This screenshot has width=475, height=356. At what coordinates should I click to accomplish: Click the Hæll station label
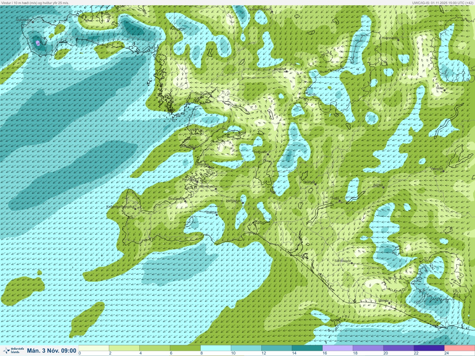point(336,199)
